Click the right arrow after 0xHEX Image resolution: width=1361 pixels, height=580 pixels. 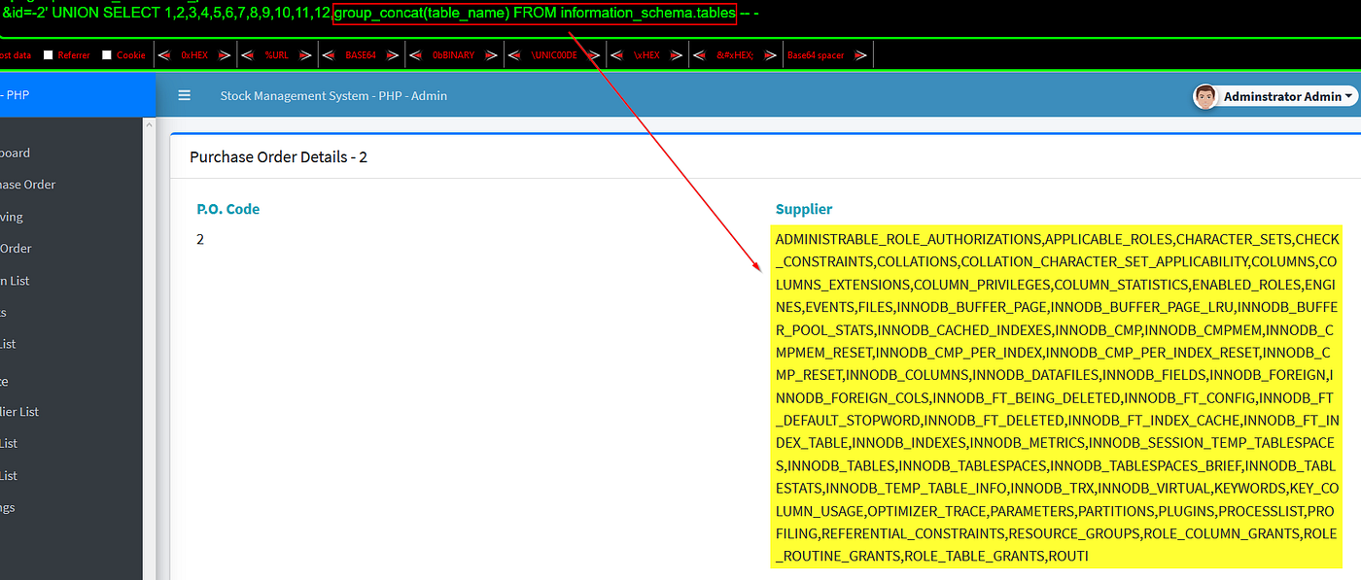coord(226,55)
